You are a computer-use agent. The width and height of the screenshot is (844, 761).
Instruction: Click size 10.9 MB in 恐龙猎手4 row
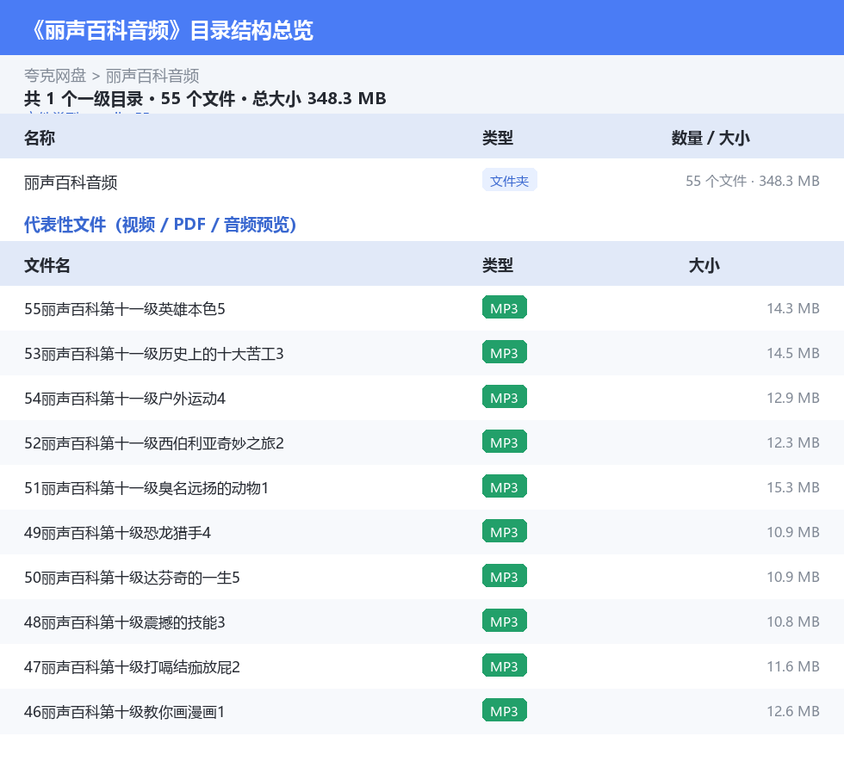(x=793, y=532)
